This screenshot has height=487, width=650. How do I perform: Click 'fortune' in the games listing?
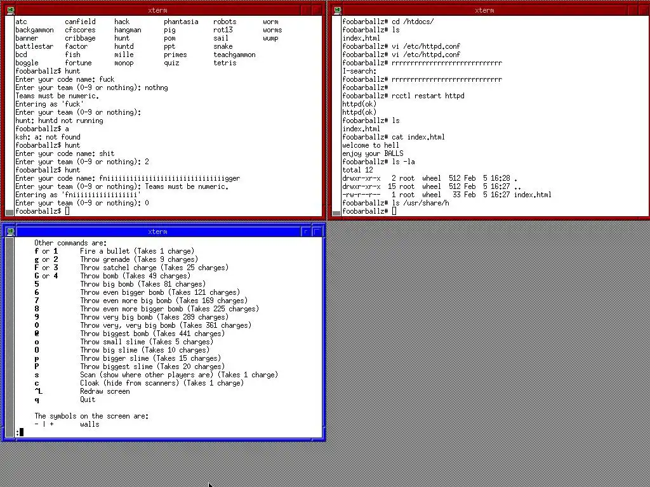78,63
